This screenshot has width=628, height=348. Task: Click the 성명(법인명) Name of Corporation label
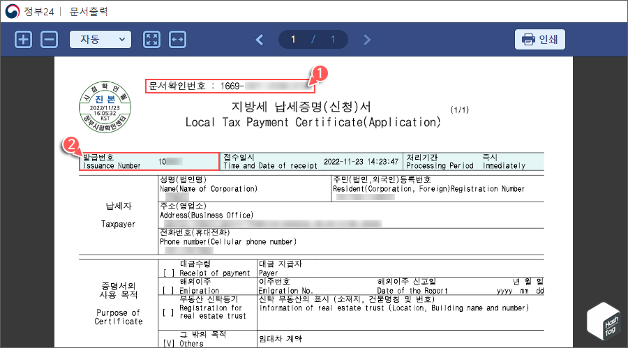[208, 184]
